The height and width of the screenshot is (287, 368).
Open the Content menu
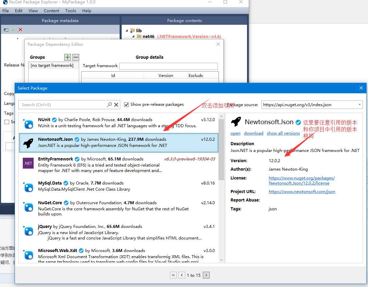tap(51, 11)
